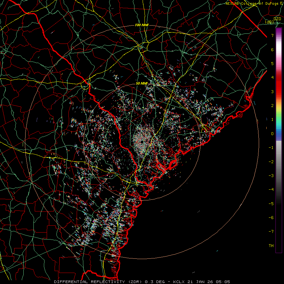
Task: Click the 100 NMI range ring label
Action: click(x=142, y=25)
